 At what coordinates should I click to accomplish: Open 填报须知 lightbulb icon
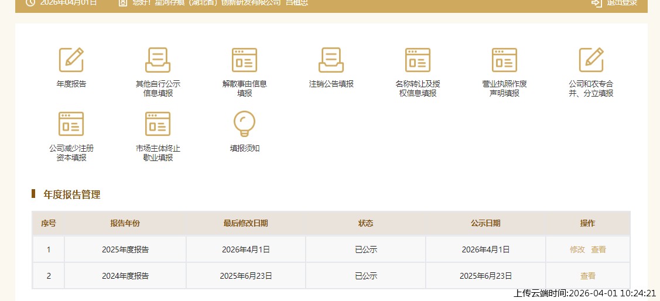[245, 124]
